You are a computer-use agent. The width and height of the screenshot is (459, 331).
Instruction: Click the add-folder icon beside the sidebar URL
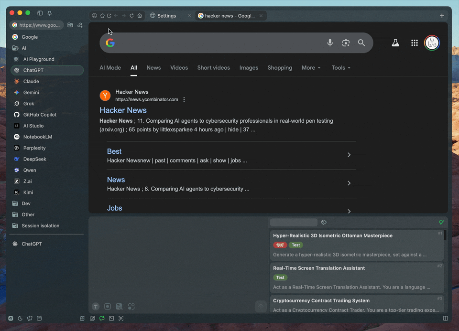[70, 25]
